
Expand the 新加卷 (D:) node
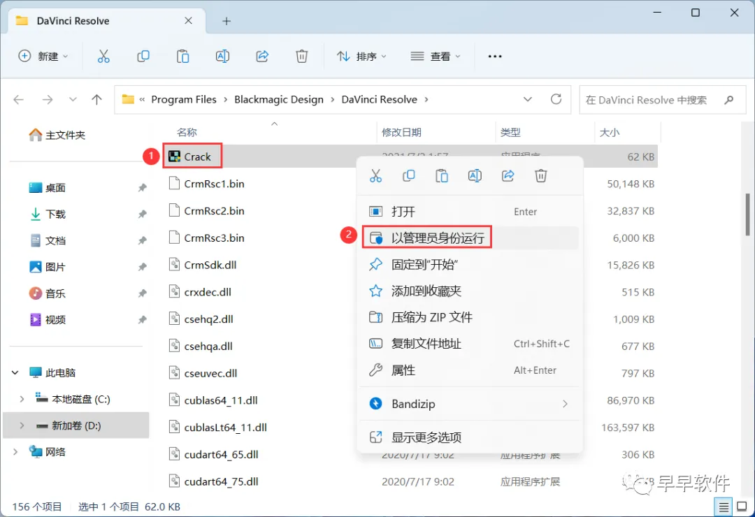22,425
